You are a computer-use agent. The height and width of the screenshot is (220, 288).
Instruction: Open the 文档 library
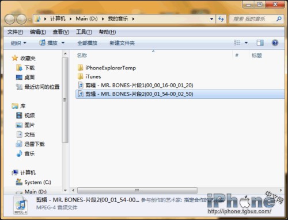25,134
